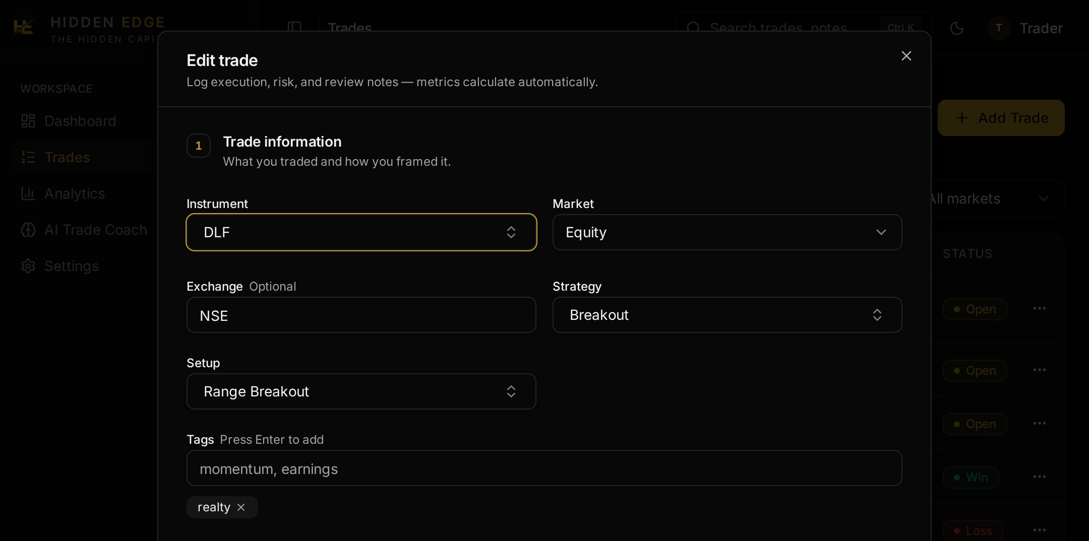Image resolution: width=1089 pixels, height=541 pixels.
Task: Click the Analytics bar chart icon
Action: 28,193
